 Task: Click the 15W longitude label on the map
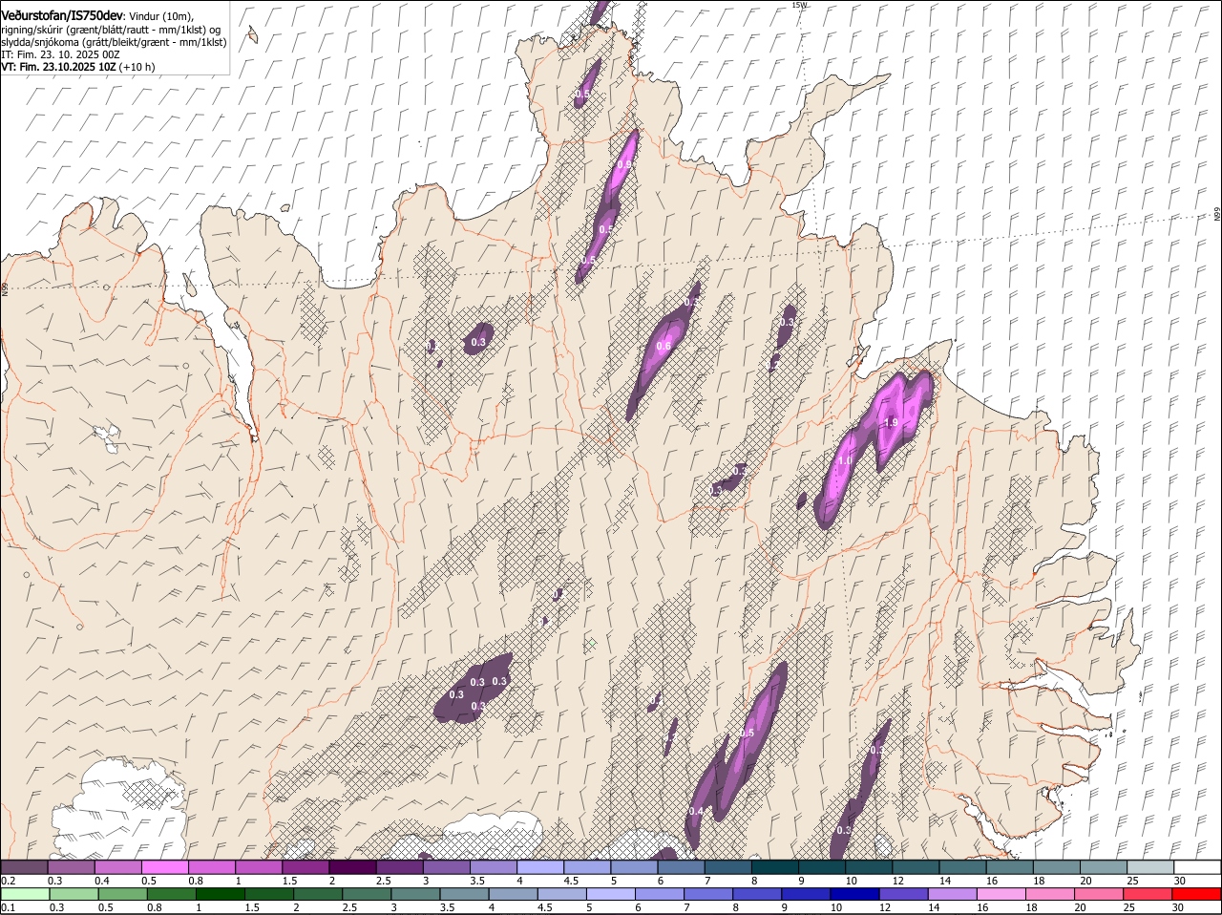point(799,5)
